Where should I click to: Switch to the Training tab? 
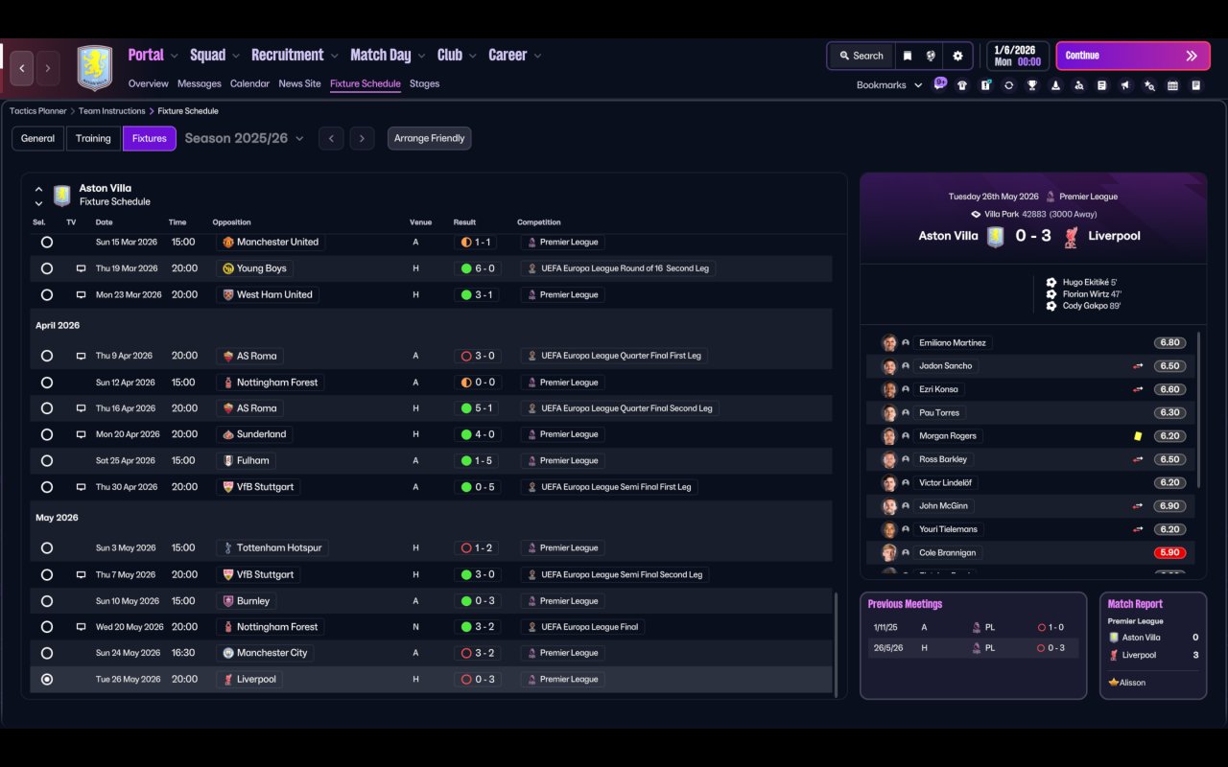[x=93, y=139]
